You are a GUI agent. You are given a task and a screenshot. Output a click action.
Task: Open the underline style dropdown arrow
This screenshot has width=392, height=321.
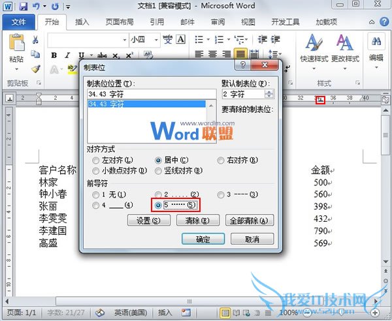tap(91, 55)
